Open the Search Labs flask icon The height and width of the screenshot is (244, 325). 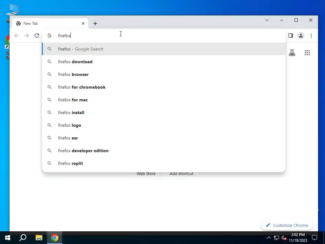292,53
